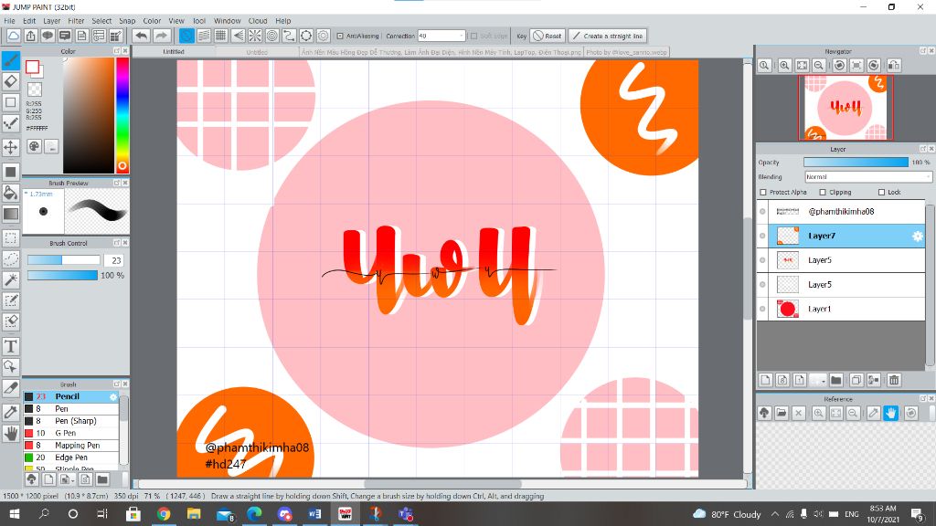
Task: Open the Layer menu
Action: coord(52,20)
